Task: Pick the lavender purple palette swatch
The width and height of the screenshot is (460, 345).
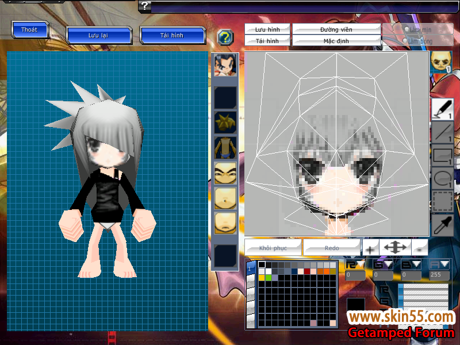Action: (x=275, y=278)
